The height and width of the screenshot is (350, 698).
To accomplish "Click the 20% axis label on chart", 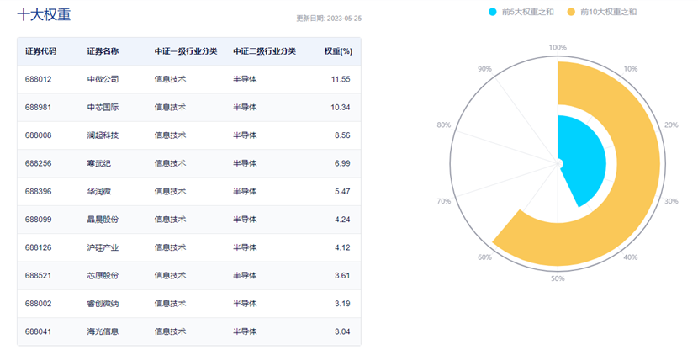I will (671, 125).
